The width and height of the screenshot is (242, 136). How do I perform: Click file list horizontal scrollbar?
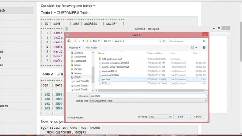click(151, 90)
